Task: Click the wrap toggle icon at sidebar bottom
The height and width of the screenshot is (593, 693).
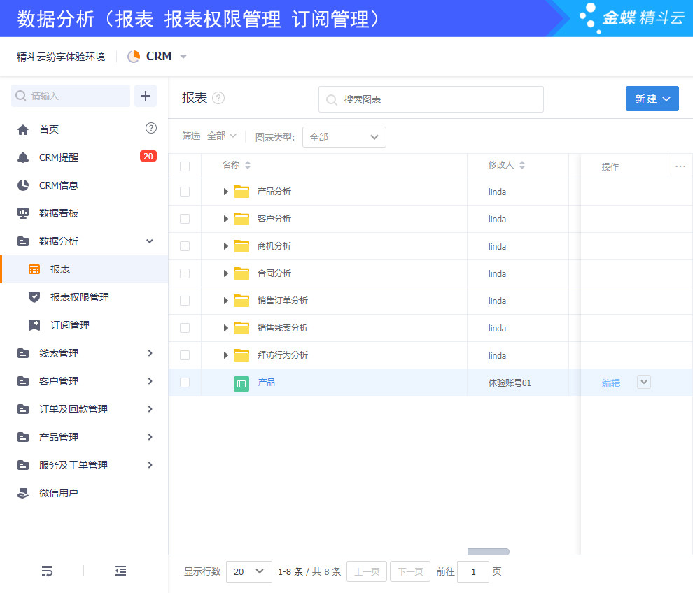Action: pos(47,571)
